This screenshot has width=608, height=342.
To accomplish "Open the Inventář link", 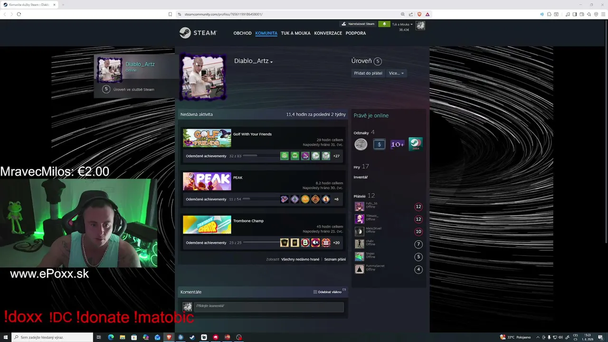I will (361, 177).
